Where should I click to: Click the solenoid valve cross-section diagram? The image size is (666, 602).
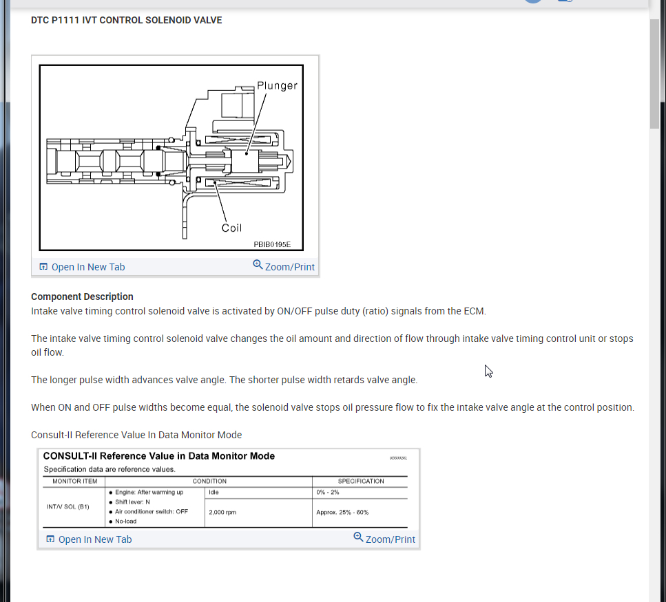(x=171, y=158)
